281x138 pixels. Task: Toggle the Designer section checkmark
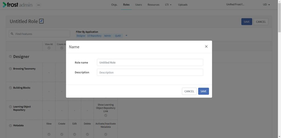[x=10, y=57]
